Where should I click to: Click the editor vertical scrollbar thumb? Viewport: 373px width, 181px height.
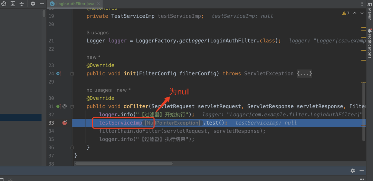pyautogui.click(x=363, y=111)
